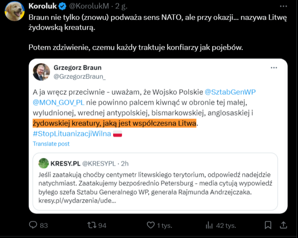
Task: Open more options on Braun's quoted post
Action: (x=274, y=68)
